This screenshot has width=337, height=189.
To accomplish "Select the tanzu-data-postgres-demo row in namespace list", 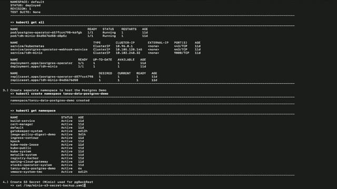I will point(33,169).
